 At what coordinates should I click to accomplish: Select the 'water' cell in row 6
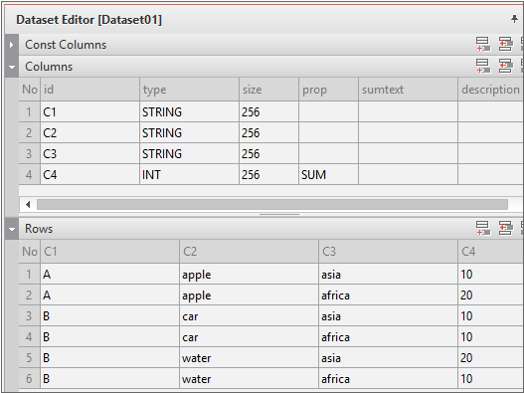pos(249,379)
